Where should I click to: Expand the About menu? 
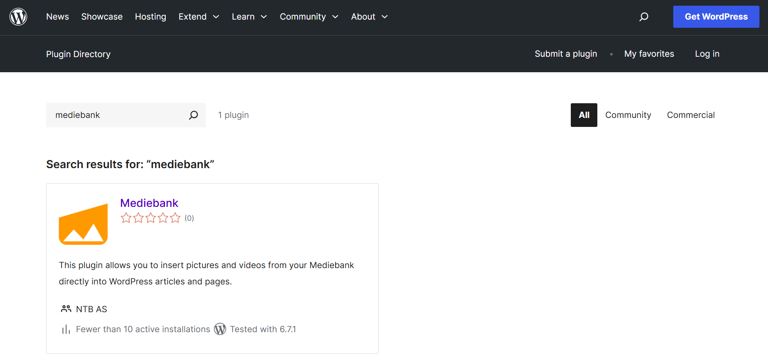tap(370, 17)
